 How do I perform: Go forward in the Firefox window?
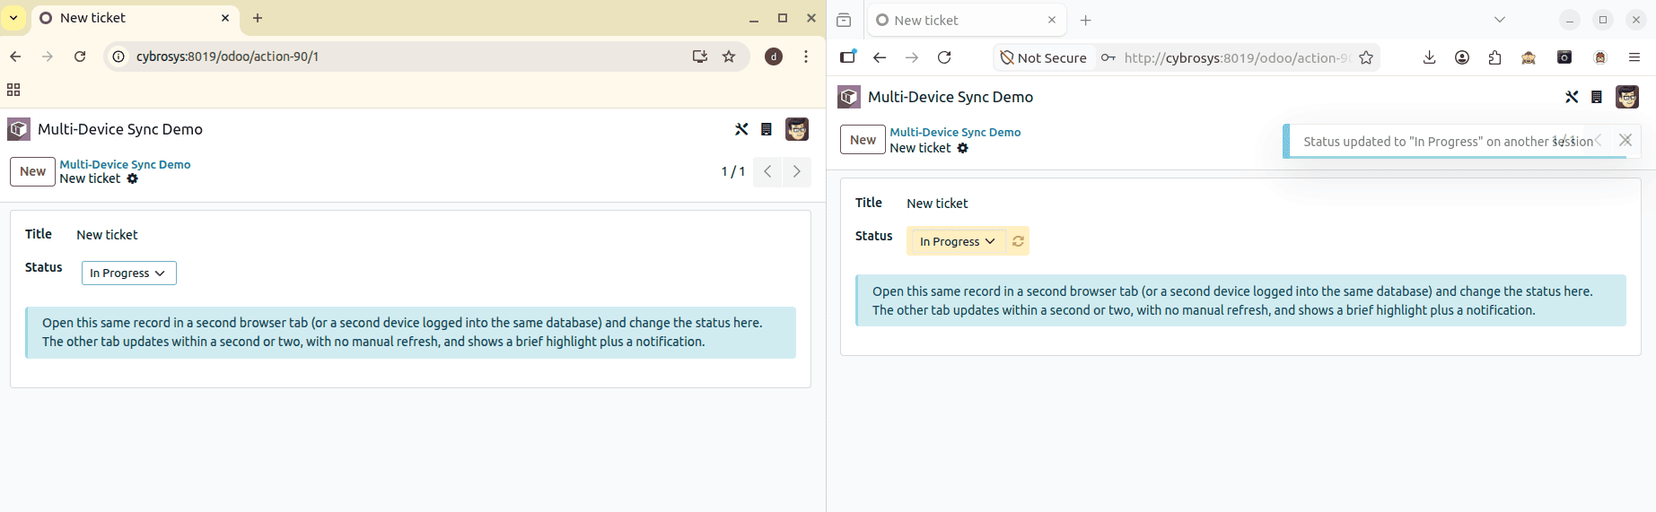coord(912,57)
